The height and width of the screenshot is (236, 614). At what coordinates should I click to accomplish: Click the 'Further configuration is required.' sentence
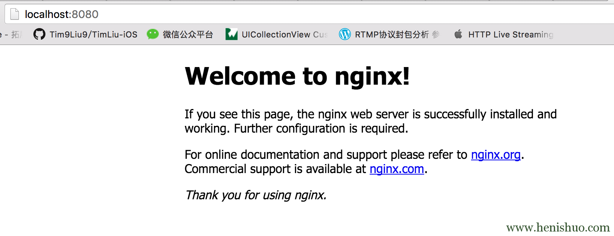[x=321, y=128]
